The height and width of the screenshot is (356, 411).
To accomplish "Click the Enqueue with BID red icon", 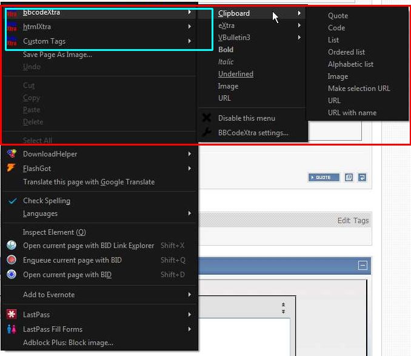I will (12, 260).
